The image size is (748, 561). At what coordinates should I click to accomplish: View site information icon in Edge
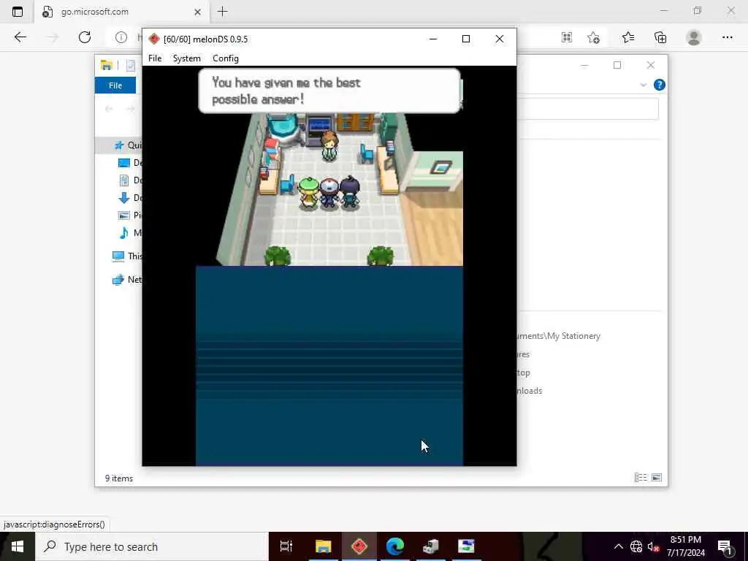(x=121, y=37)
